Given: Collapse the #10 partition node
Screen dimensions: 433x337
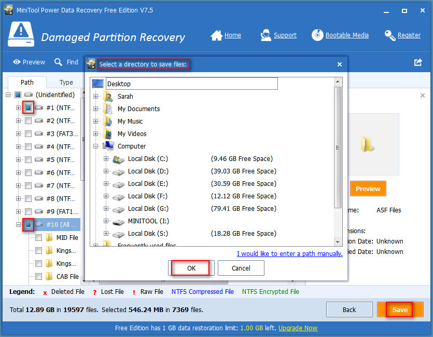Looking at the screenshot, I should (18, 224).
